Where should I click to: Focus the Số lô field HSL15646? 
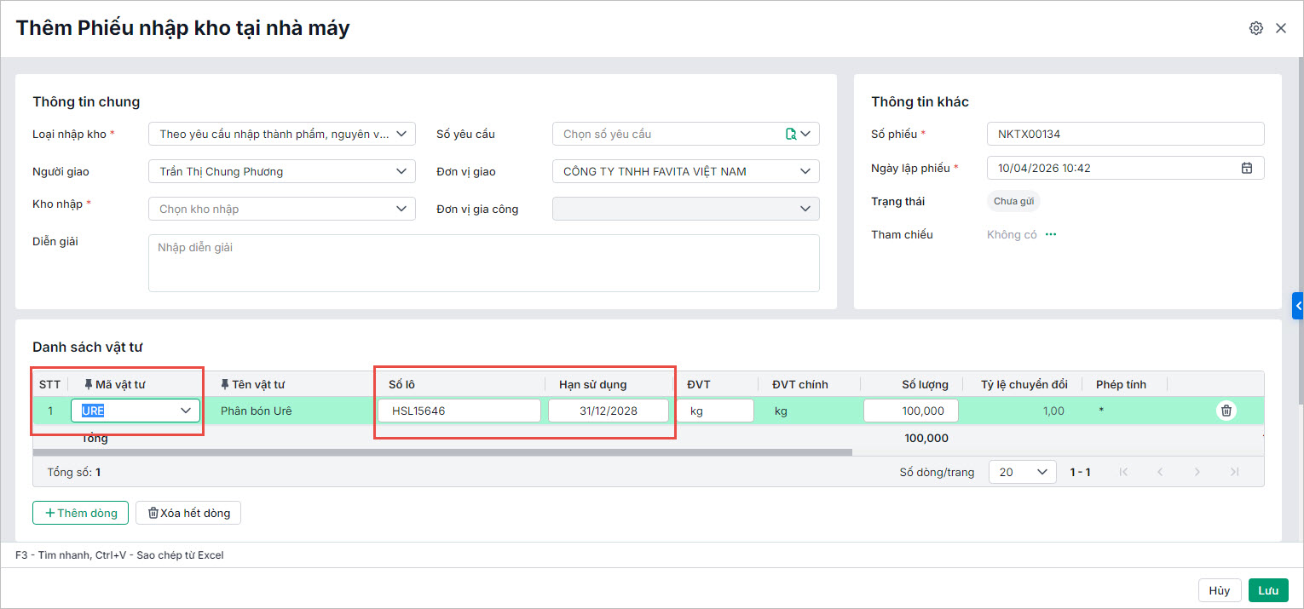[459, 411]
